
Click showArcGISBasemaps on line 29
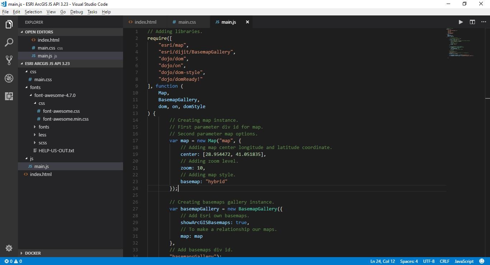click(x=207, y=222)
